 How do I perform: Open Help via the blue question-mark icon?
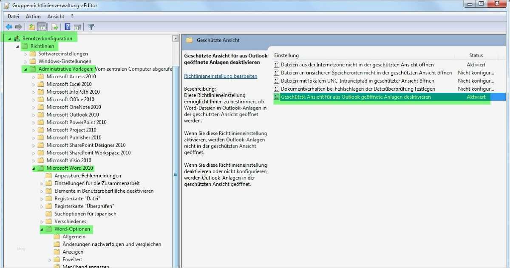(68, 27)
